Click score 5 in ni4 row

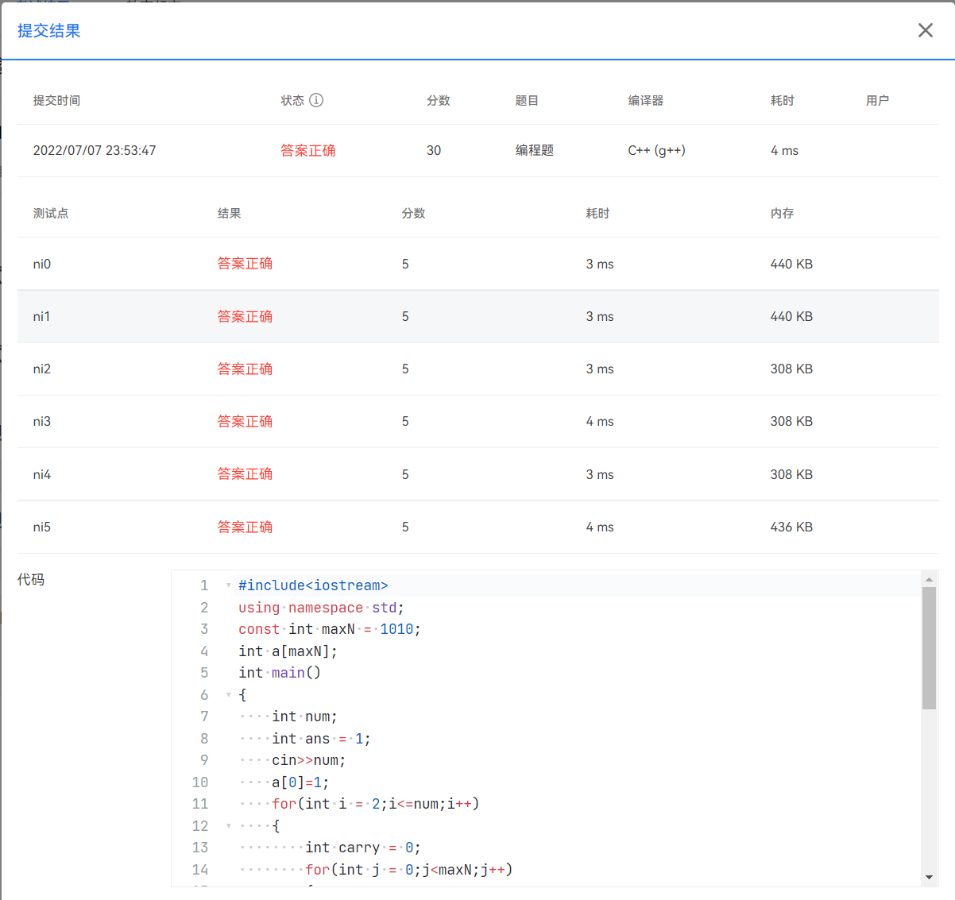405,474
